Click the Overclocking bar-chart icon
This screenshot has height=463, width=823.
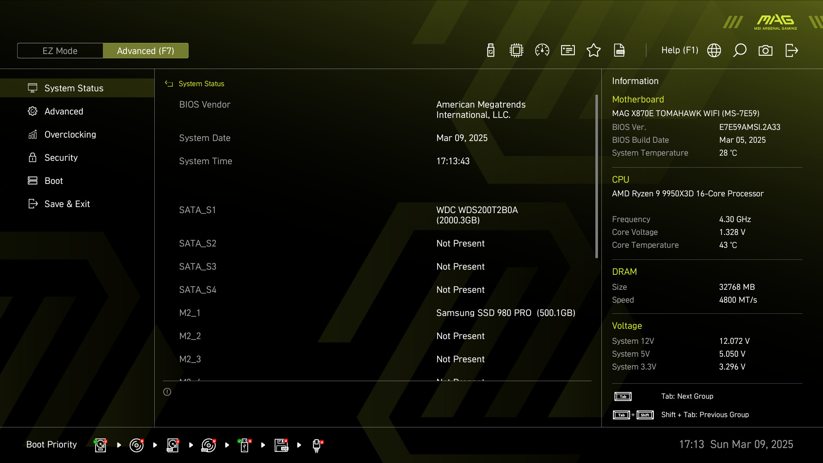(x=33, y=134)
